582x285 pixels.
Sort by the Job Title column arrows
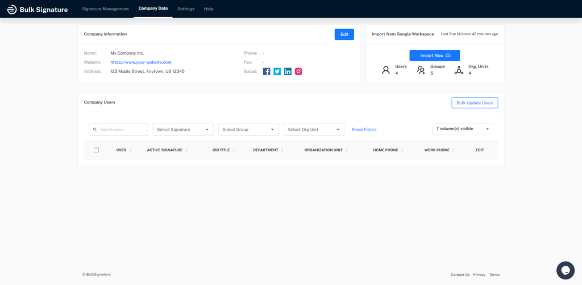(234, 150)
